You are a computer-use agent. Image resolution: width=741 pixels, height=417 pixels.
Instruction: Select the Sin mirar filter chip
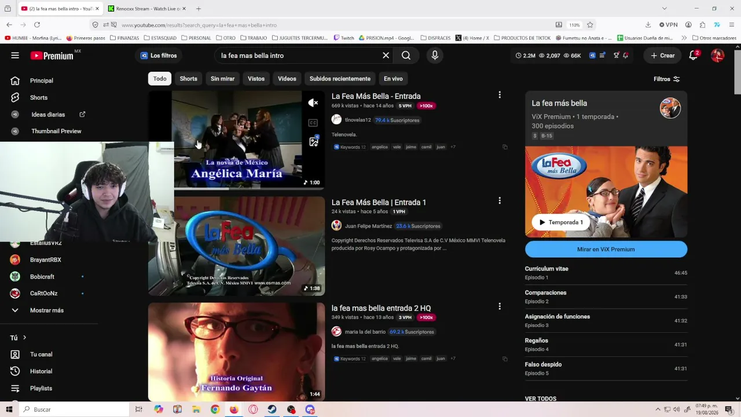tap(222, 79)
